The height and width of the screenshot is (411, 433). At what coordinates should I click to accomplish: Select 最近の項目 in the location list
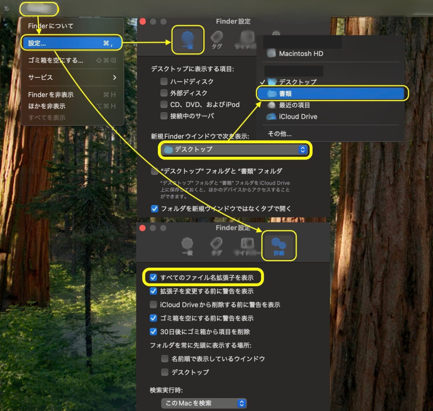[x=294, y=105]
